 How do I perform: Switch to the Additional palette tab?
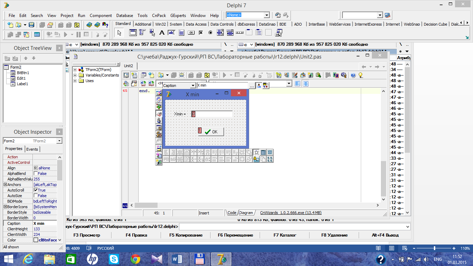[x=143, y=24]
